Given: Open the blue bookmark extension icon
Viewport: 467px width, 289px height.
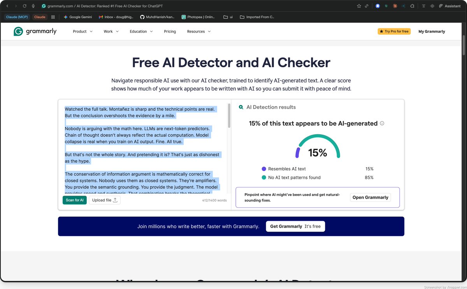Looking at the screenshot, I should point(377,6).
